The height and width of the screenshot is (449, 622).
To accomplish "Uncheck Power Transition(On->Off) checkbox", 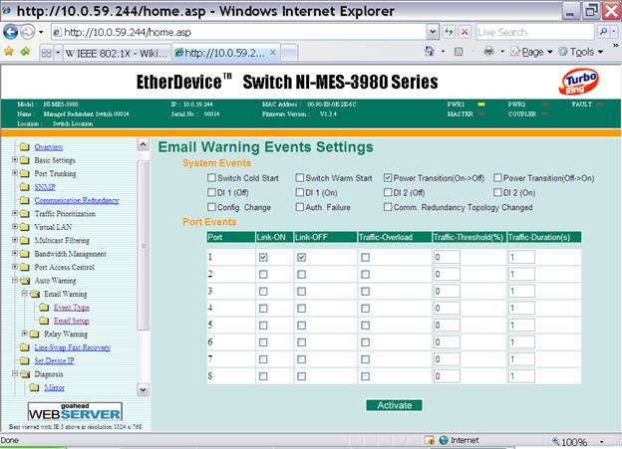I will tap(388, 178).
